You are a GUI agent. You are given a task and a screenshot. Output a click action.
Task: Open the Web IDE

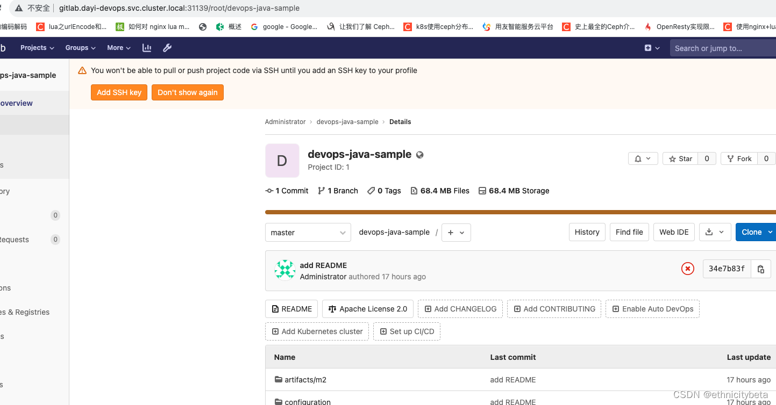coord(674,232)
